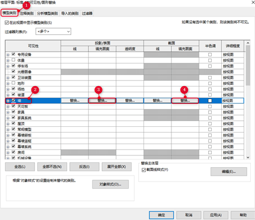The height and width of the screenshot is (220, 255).
Task: Open detail level cell for 墙 row
Action: pos(232,101)
